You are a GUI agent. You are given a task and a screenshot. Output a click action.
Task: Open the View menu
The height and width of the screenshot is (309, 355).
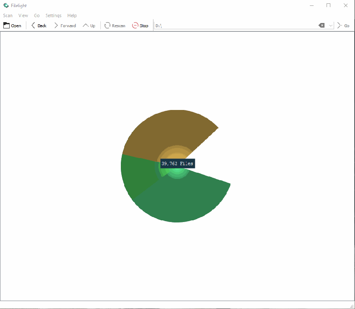point(23,15)
